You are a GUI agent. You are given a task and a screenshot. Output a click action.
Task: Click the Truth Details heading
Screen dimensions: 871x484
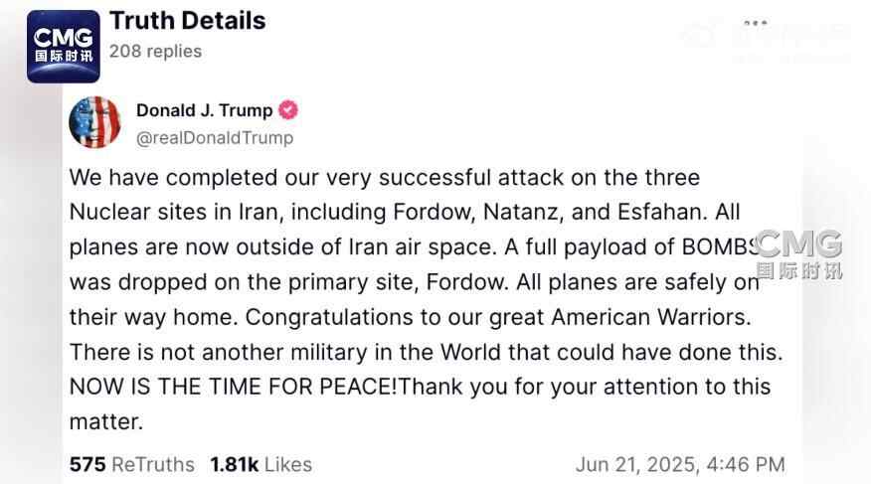pyautogui.click(x=187, y=20)
